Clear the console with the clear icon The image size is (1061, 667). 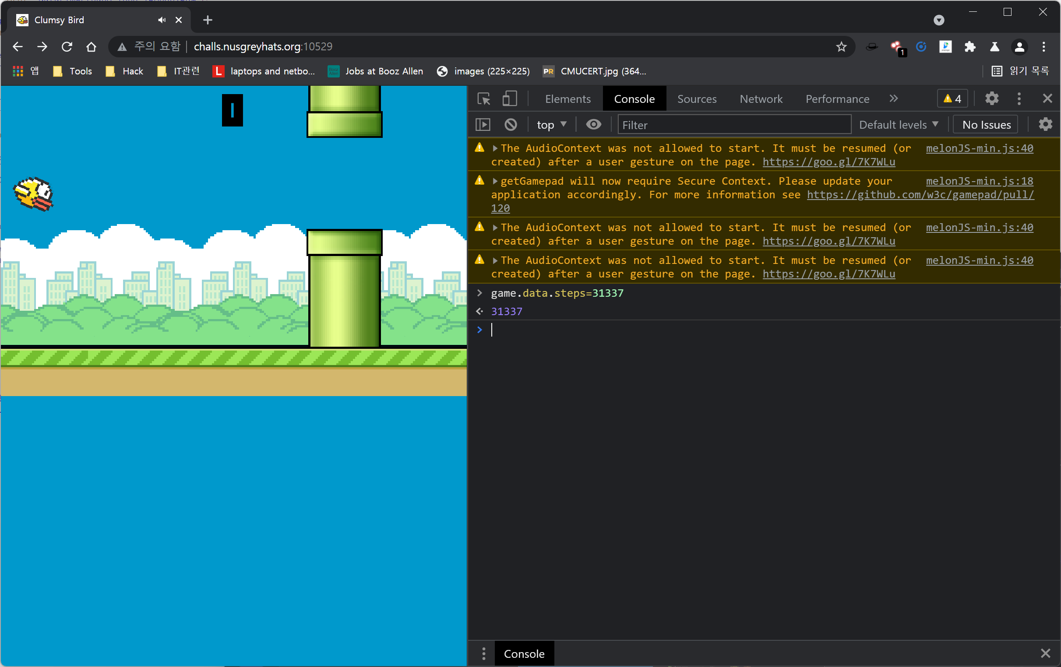pyautogui.click(x=510, y=125)
